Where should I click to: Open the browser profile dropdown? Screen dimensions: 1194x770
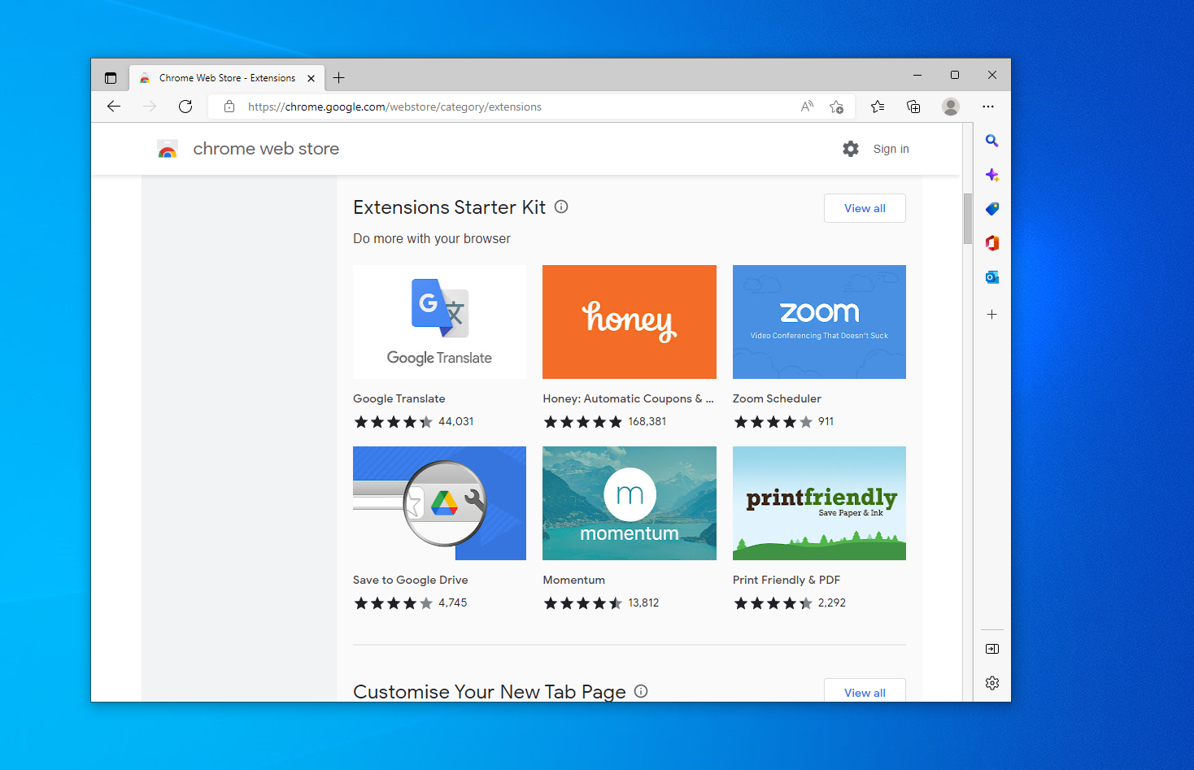[x=950, y=107]
